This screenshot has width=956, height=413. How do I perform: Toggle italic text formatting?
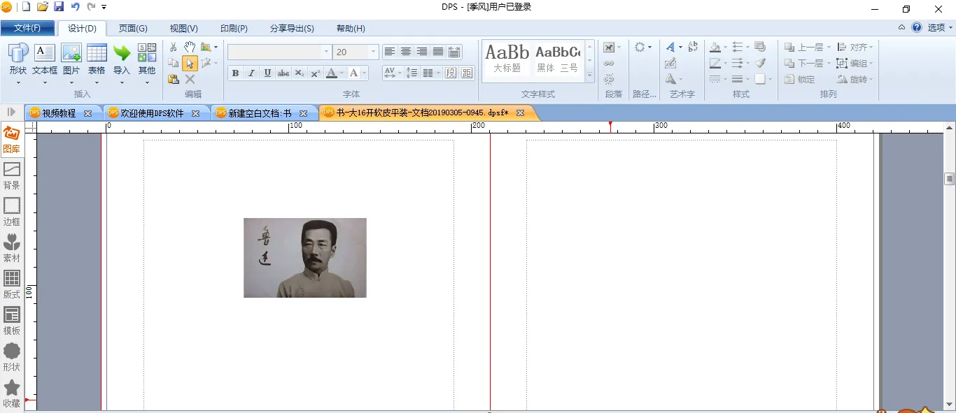tap(251, 73)
